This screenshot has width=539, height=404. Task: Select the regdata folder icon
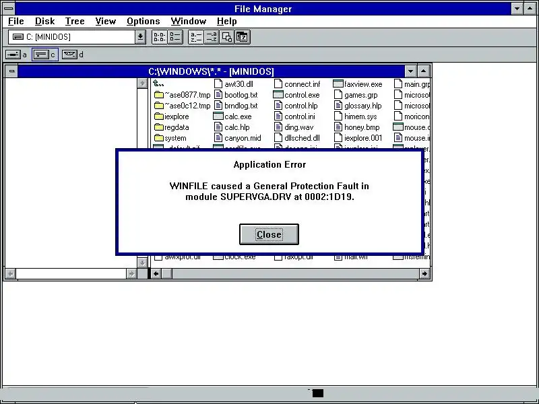[x=159, y=127]
